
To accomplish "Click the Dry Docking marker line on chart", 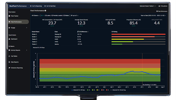I will [x=142, y=69].
